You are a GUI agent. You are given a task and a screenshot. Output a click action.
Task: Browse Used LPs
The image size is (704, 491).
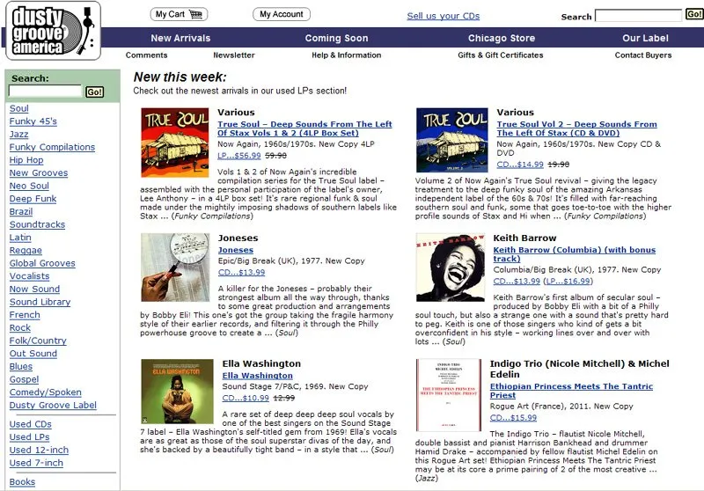tap(30, 437)
